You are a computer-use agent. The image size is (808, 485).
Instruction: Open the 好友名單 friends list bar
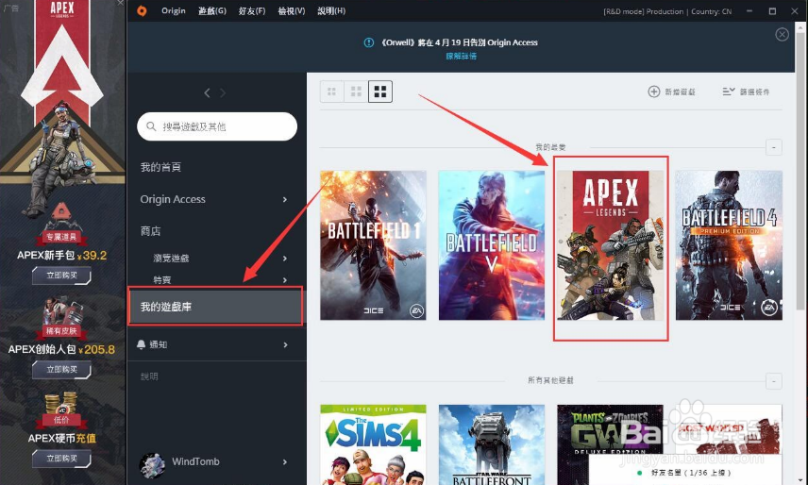click(692, 472)
